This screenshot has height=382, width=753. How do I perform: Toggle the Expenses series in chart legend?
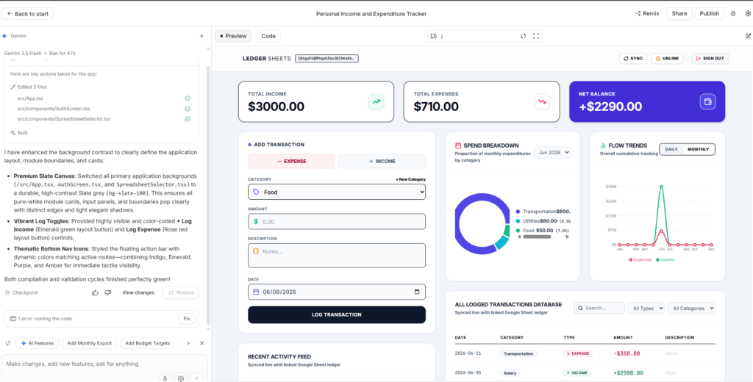(x=640, y=259)
